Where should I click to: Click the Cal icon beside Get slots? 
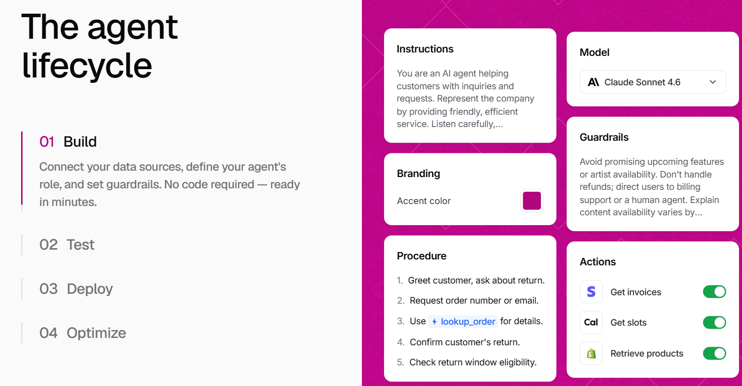coord(591,322)
